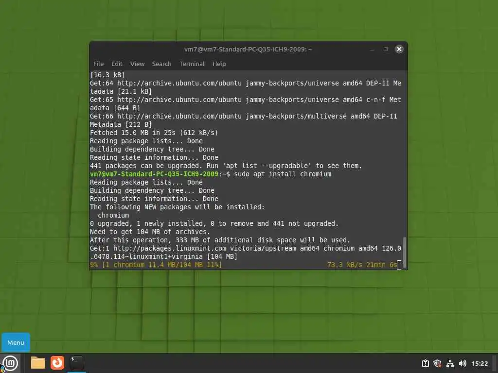Image resolution: width=498 pixels, height=373 pixels.
Task: Click the 'sudo apt install chromium' command line
Action: click(283, 174)
